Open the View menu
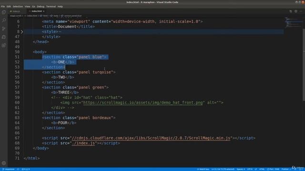This screenshot has height=171, width=305. pyautogui.click(x=28, y=6)
